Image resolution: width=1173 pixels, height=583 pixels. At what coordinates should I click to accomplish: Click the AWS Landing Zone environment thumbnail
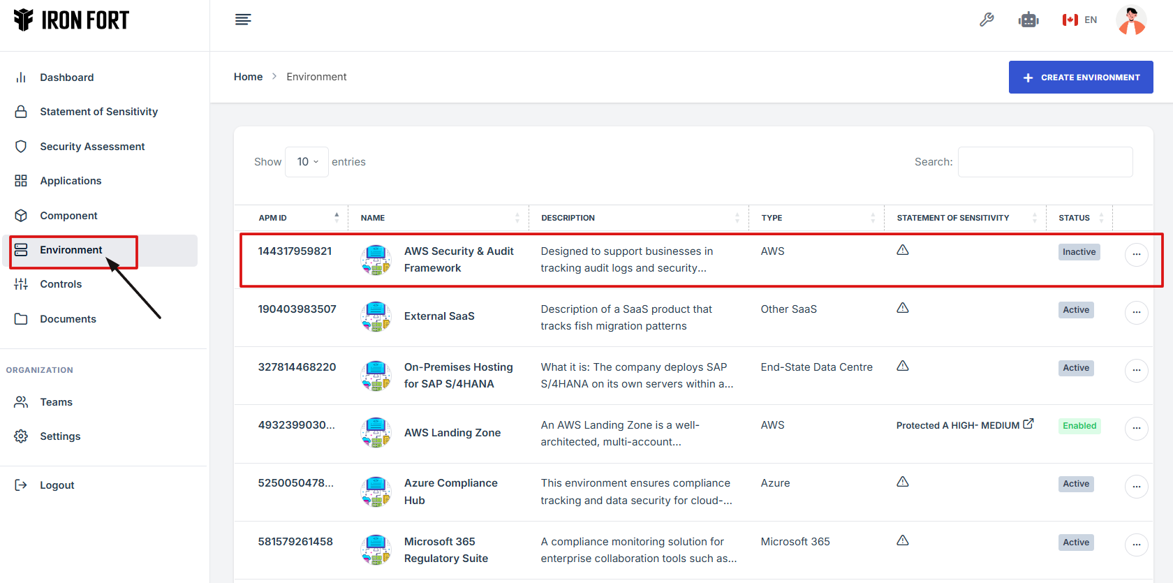376,433
